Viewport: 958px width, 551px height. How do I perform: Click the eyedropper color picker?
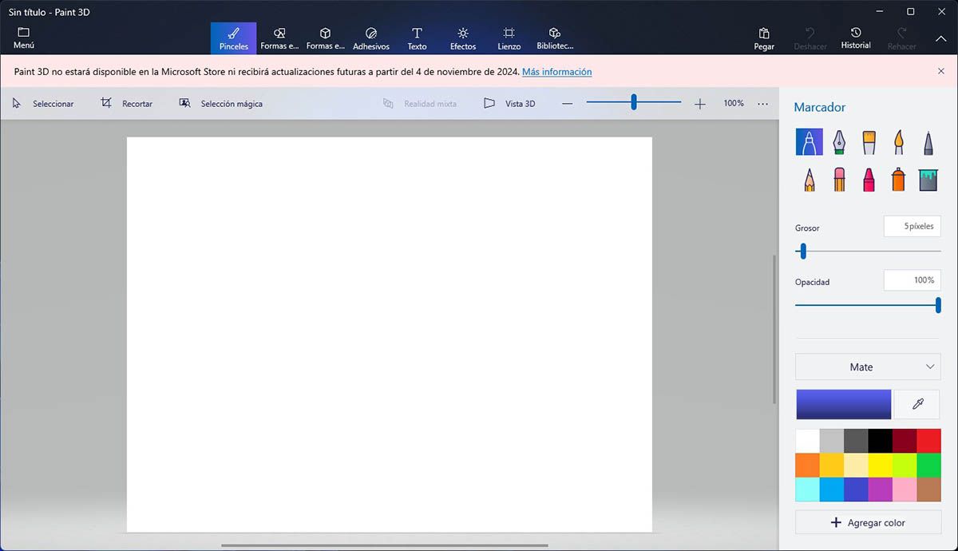click(x=917, y=405)
